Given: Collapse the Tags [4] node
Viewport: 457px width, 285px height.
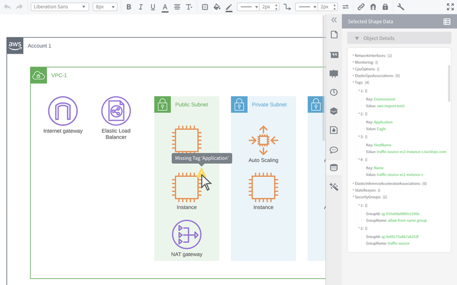Looking at the screenshot, I should (353, 82).
